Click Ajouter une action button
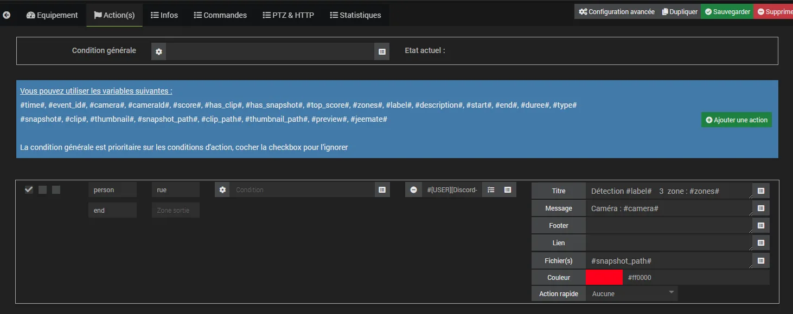 (x=737, y=120)
